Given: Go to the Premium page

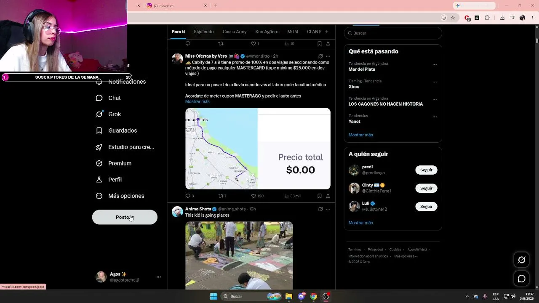Looking at the screenshot, I should point(114,163).
